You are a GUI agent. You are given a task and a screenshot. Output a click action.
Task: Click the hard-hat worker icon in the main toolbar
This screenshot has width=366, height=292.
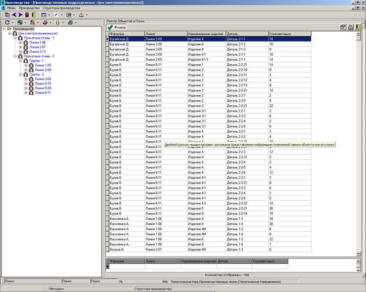81,15
